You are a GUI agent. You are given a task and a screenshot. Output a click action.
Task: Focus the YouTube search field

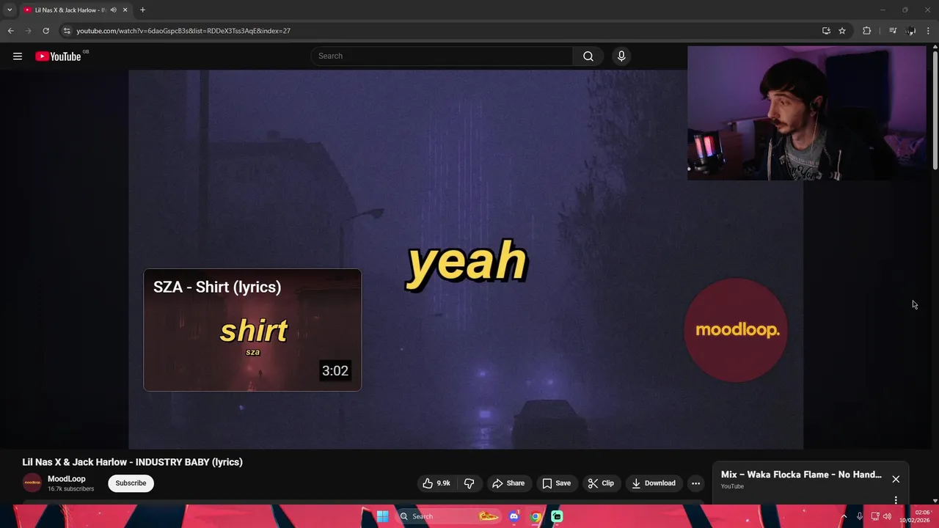point(442,56)
